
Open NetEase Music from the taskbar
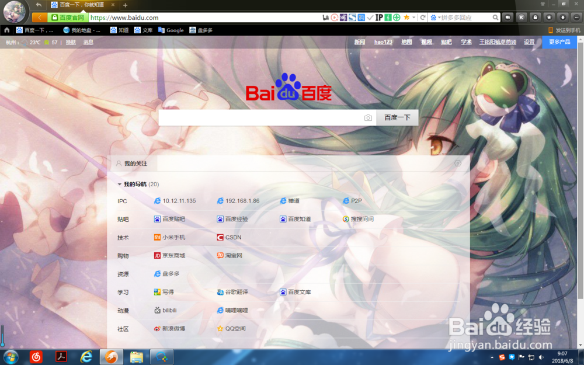(x=36, y=357)
